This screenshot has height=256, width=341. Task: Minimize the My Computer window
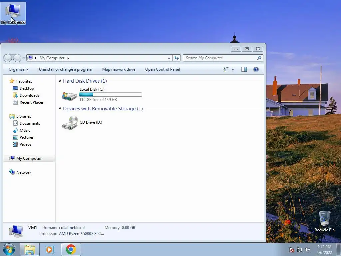pyautogui.click(x=236, y=49)
